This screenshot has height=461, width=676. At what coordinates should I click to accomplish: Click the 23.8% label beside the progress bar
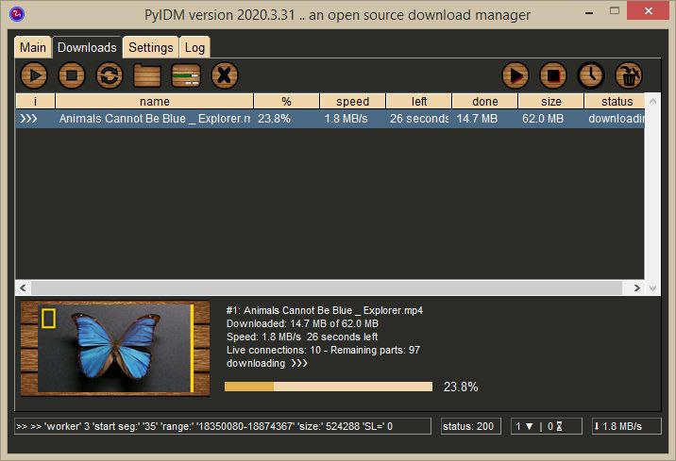coord(461,387)
